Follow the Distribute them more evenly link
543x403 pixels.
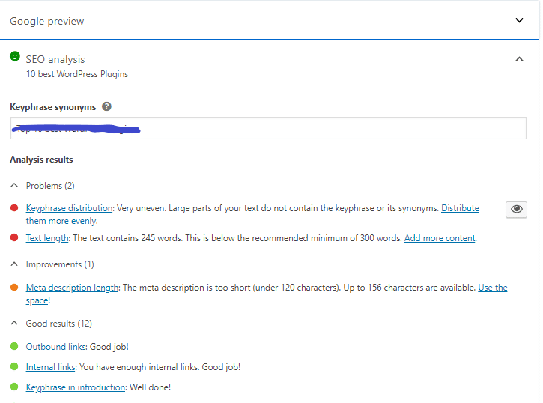coord(252,215)
